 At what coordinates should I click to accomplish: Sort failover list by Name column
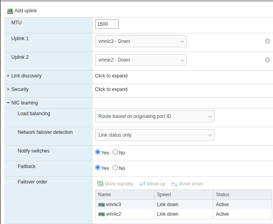tap(124, 195)
